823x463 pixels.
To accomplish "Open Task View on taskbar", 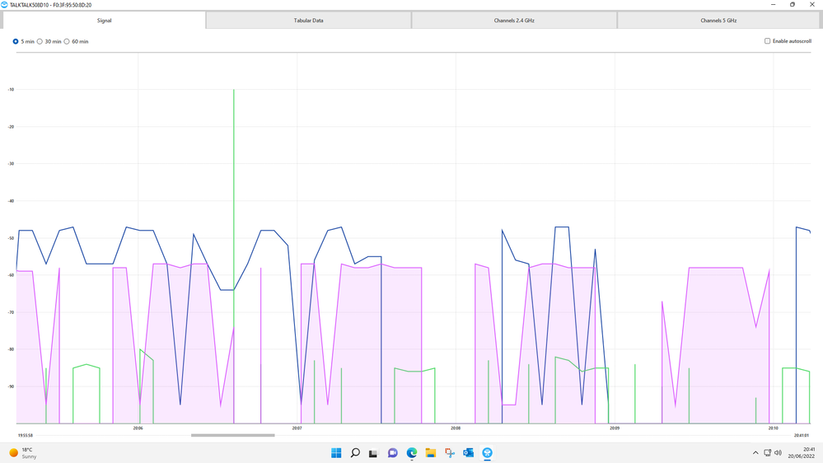I will [373, 453].
